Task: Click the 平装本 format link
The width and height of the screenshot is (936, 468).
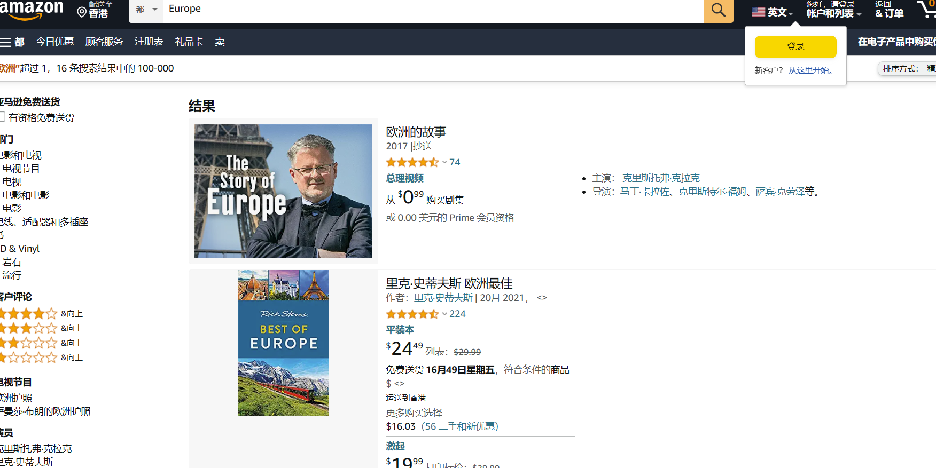Action: coord(400,330)
